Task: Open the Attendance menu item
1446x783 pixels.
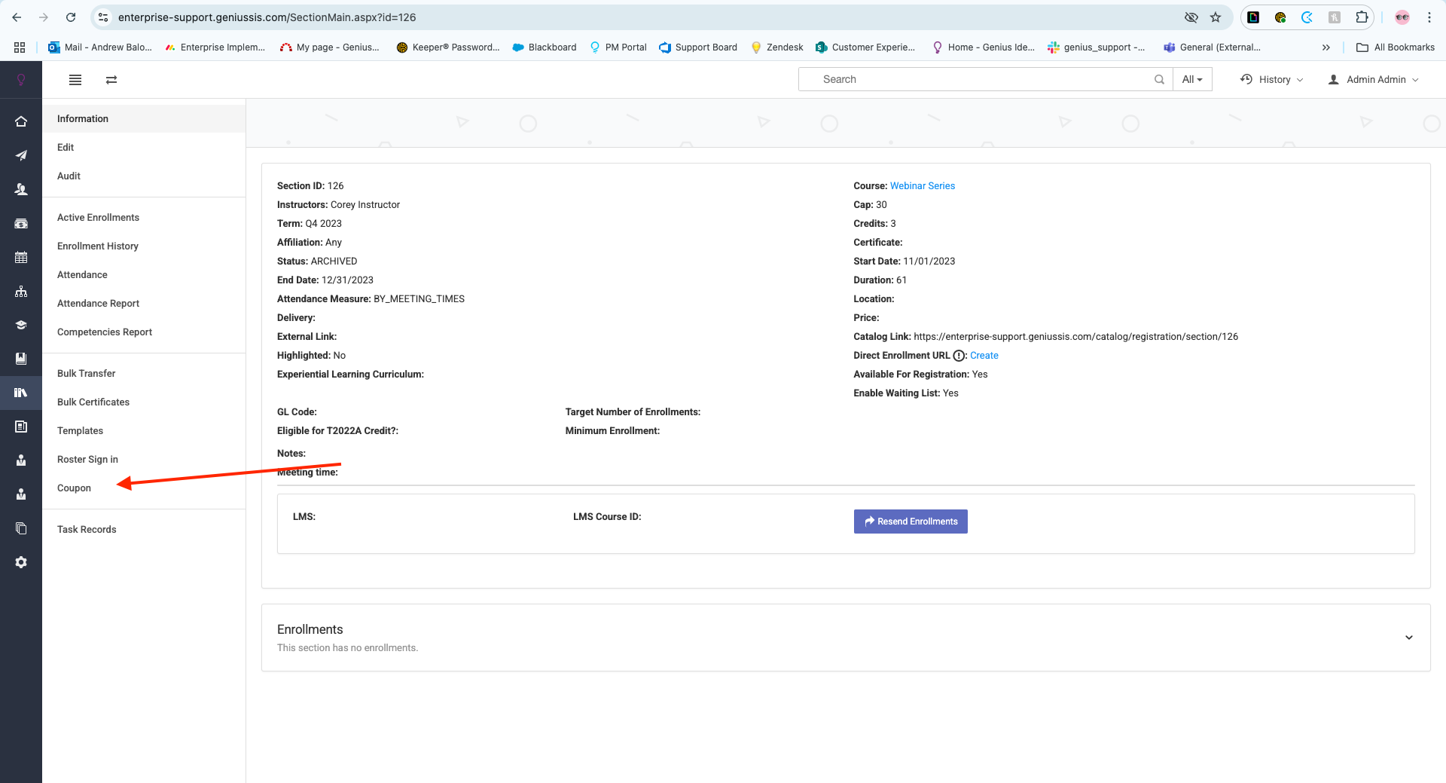Action: click(82, 274)
